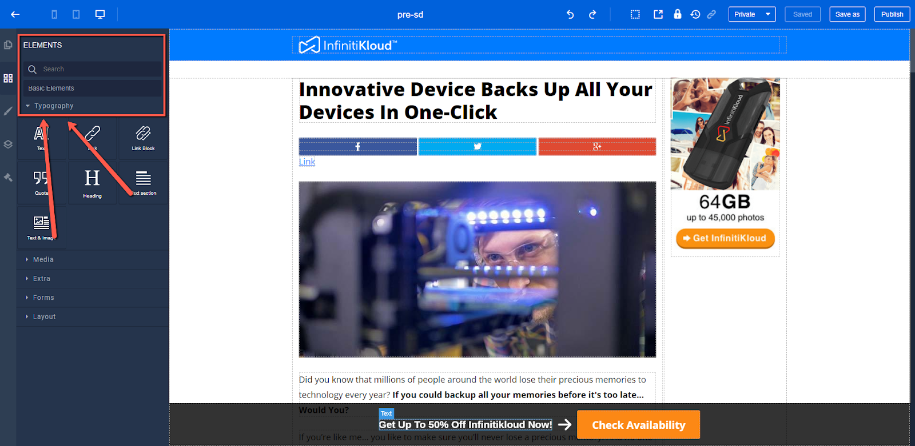Publish the page
The height and width of the screenshot is (446, 915).
point(892,14)
